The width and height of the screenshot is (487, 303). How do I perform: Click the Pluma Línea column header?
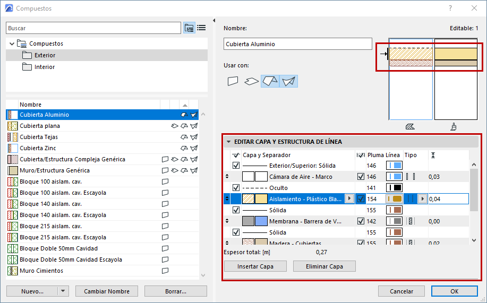pyautogui.click(x=383, y=155)
